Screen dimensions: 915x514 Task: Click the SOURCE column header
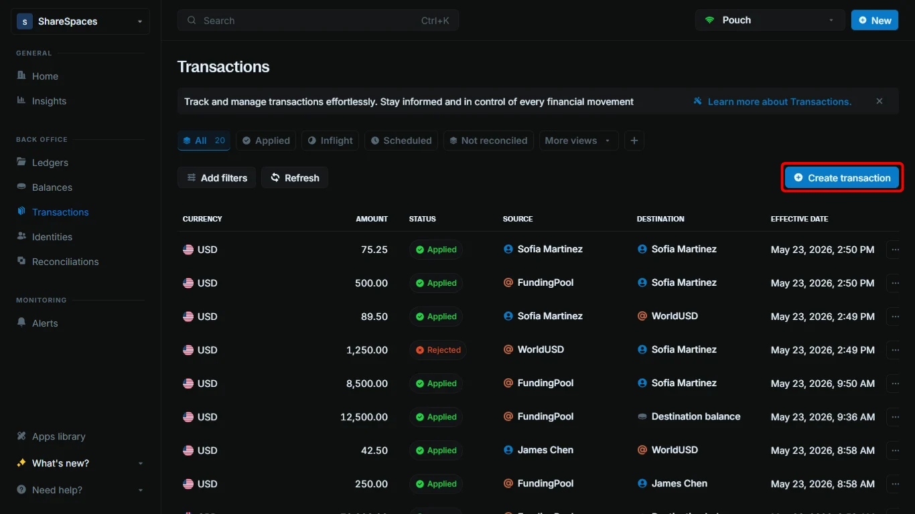518,219
